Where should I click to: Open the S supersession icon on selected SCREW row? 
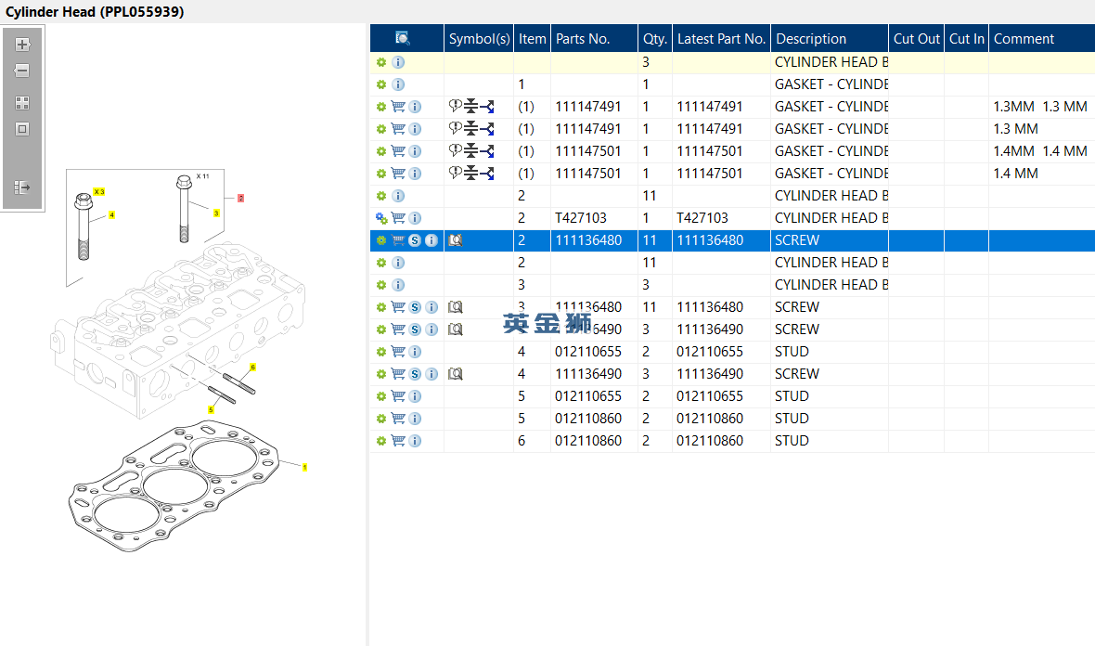(415, 240)
